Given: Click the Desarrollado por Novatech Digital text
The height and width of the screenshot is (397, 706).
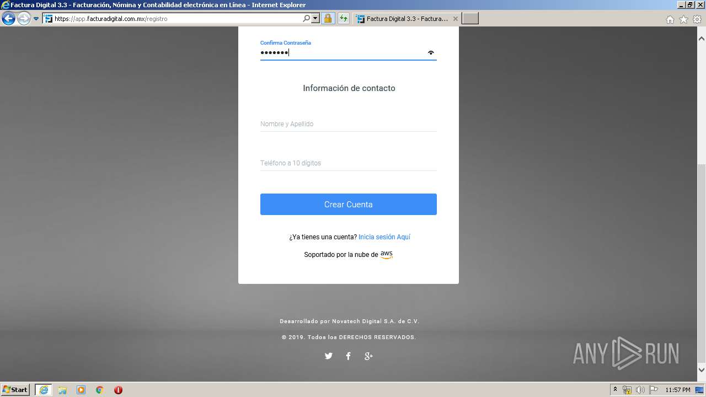Looking at the screenshot, I should (x=349, y=321).
